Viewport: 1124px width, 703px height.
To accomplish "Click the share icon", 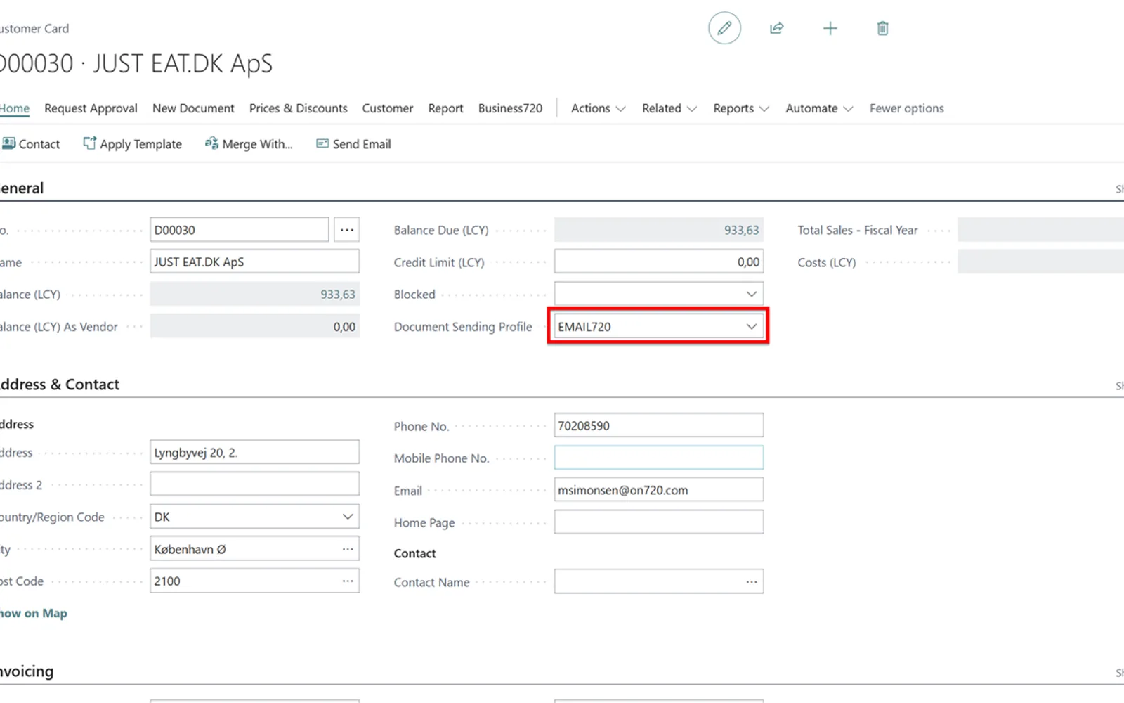I will point(776,28).
